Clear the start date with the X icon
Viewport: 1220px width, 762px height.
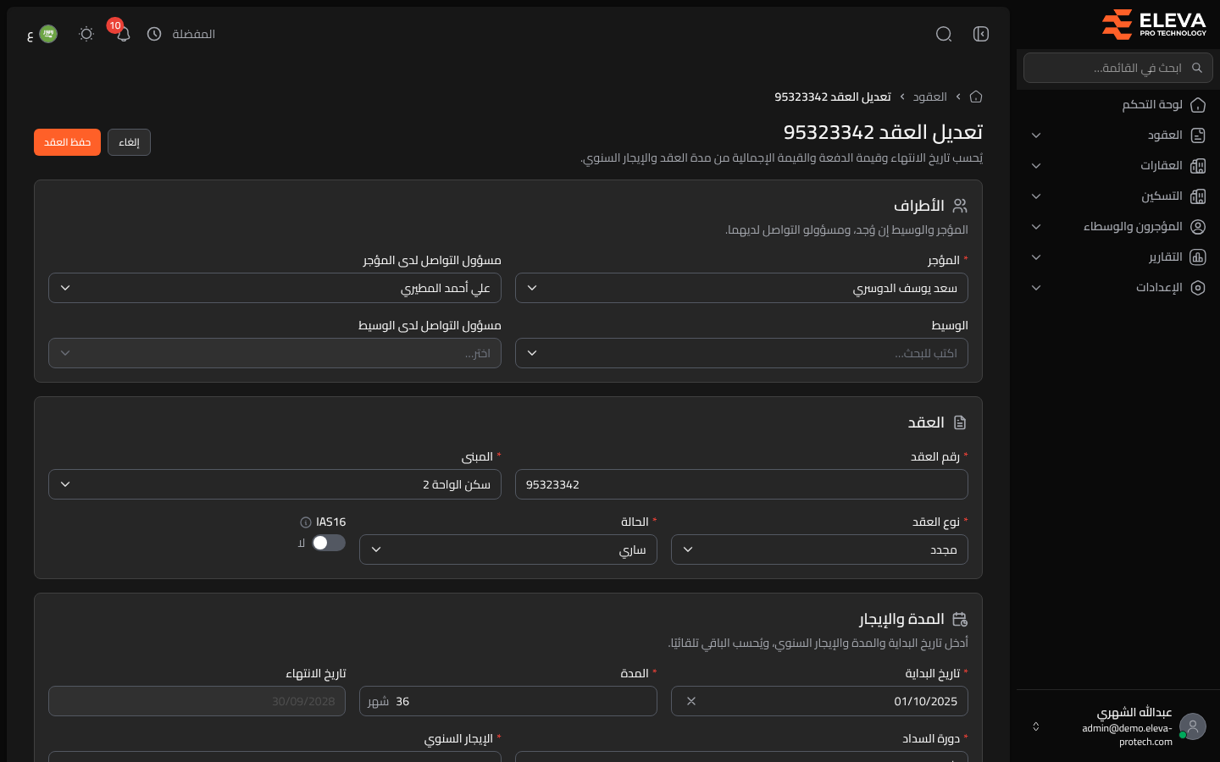691,701
